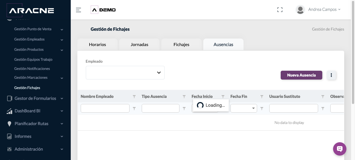Switch to the Fichajes tab
Screen dimensions: 355x160
181,44
